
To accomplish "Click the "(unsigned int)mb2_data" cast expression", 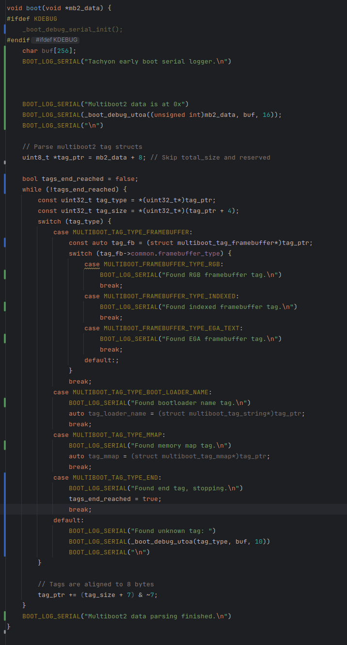I will 193,114.
